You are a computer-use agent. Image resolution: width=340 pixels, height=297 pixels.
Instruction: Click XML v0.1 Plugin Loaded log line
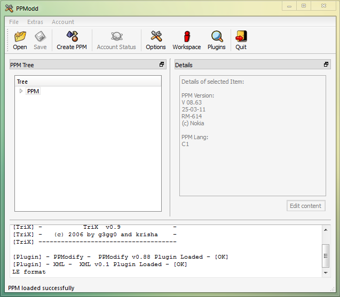100,264
